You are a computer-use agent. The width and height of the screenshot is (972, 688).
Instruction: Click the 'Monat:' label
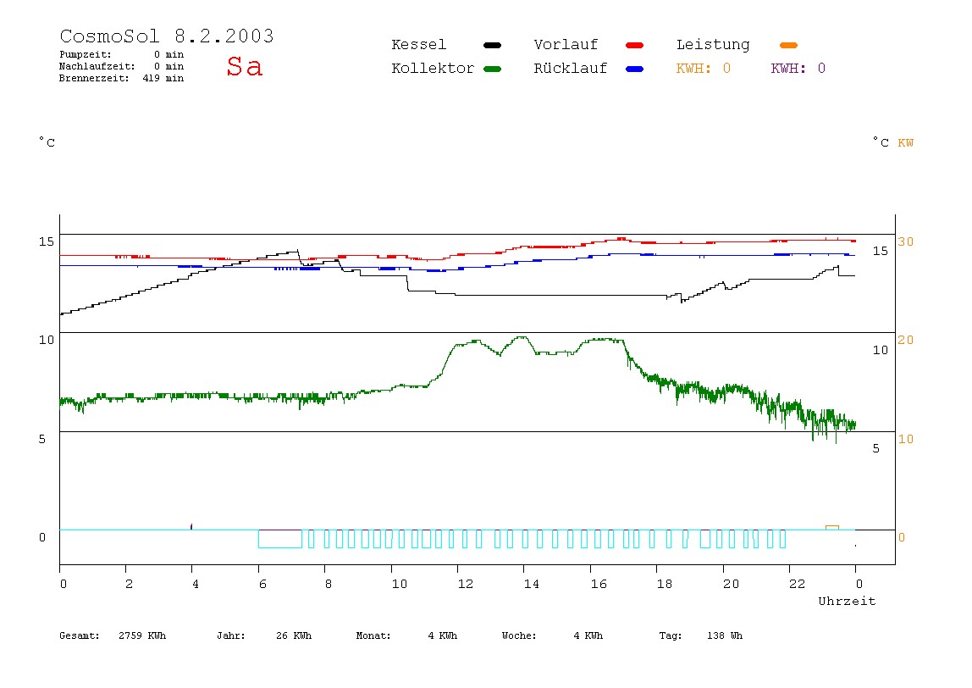(373, 635)
